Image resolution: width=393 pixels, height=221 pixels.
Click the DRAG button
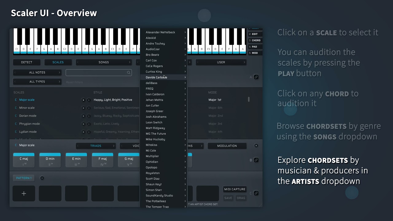241,198
